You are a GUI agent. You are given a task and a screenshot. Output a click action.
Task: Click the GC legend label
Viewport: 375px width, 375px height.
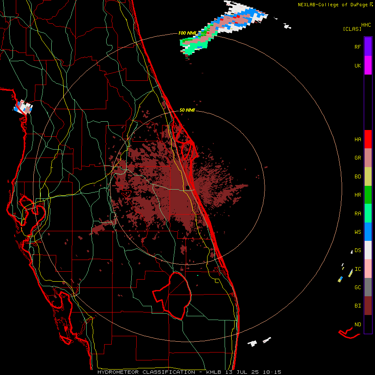pyautogui.click(x=357, y=287)
